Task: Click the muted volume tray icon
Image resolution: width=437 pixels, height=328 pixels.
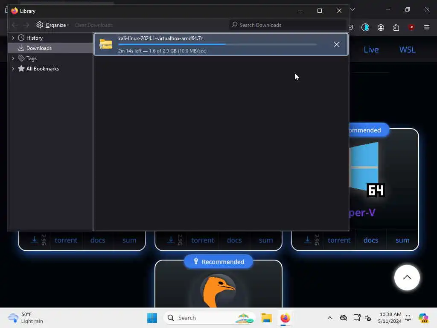Action: point(368,318)
